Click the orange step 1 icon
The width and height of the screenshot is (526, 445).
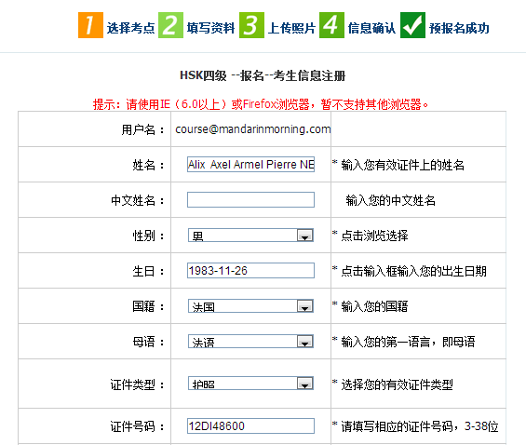click(x=90, y=25)
